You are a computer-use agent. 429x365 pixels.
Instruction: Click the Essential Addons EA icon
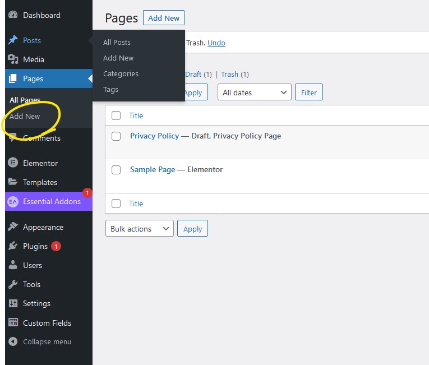click(x=13, y=202)
